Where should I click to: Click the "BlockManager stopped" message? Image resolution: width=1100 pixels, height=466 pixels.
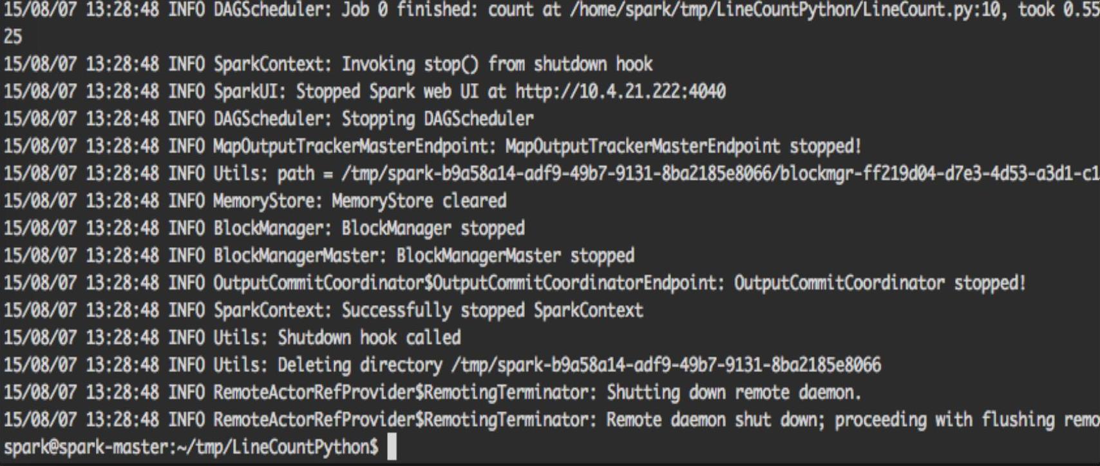(x=433, y=228)
